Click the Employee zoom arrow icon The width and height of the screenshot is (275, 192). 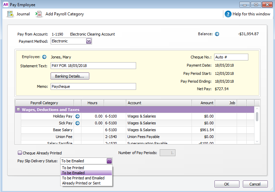tap(44, 57)
